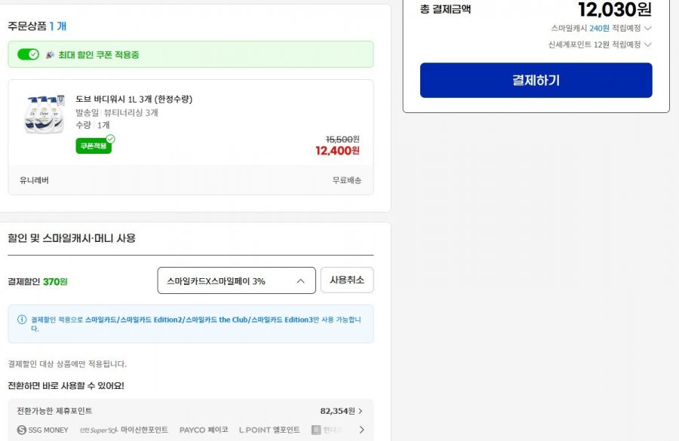
Task: Click 전환하면 바로 사용할 수 있어요 text
Action: (66, 385)
